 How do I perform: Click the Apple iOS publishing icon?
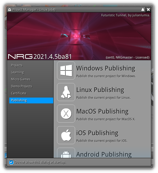tap(66, 135)
